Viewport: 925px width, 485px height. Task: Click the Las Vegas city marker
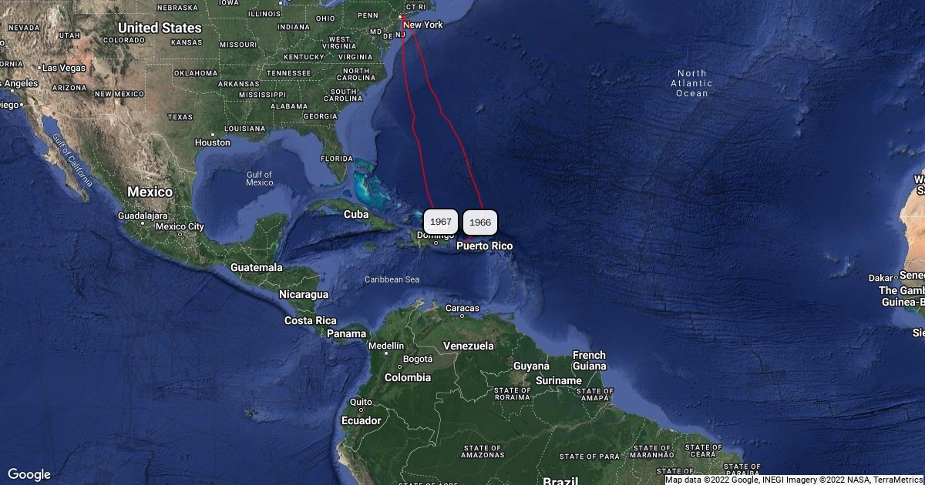coord(39,68)
